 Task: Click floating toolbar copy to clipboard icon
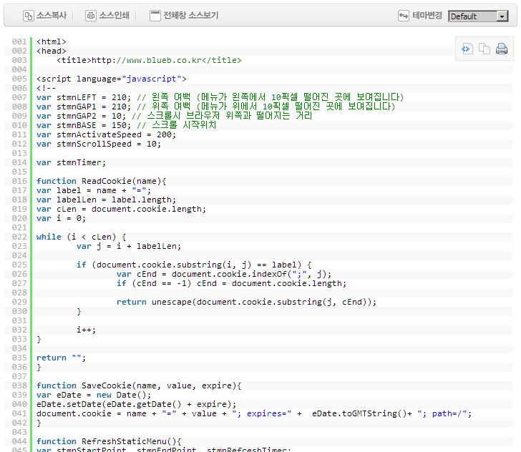tap(485, 49)
